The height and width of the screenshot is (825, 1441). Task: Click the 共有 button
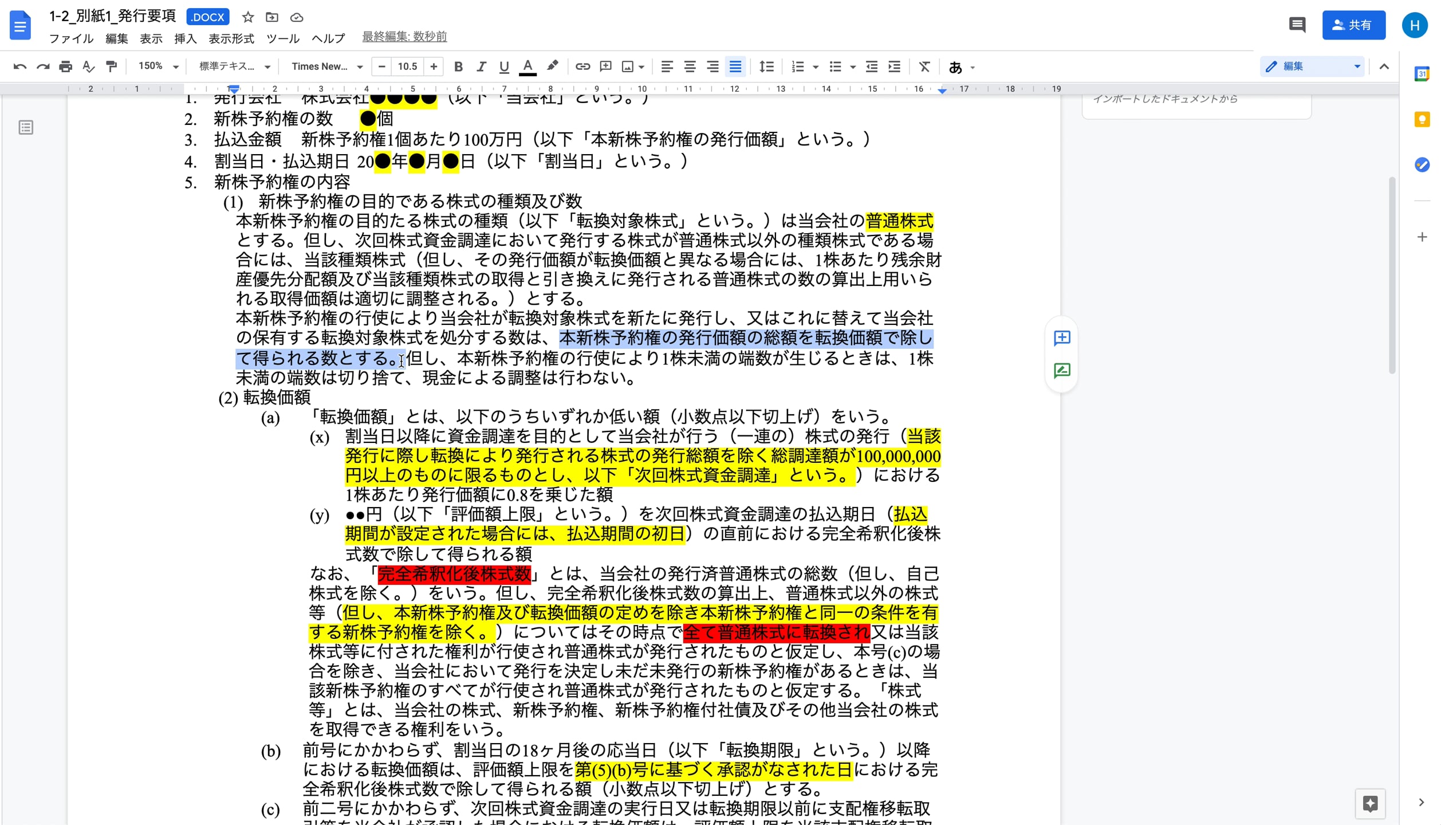click(x=1353, y=24)
